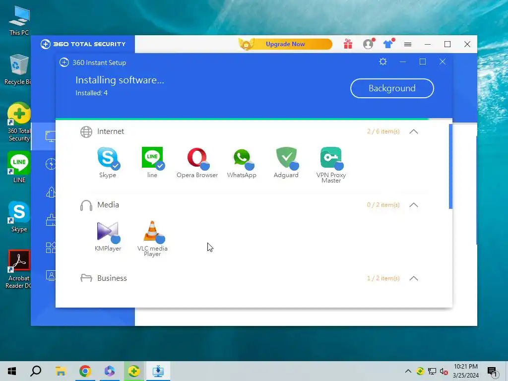This screenshot has height=381, width=508.
Task: Minimize the 360 Instant Setup window
Action: click(403, 62)
